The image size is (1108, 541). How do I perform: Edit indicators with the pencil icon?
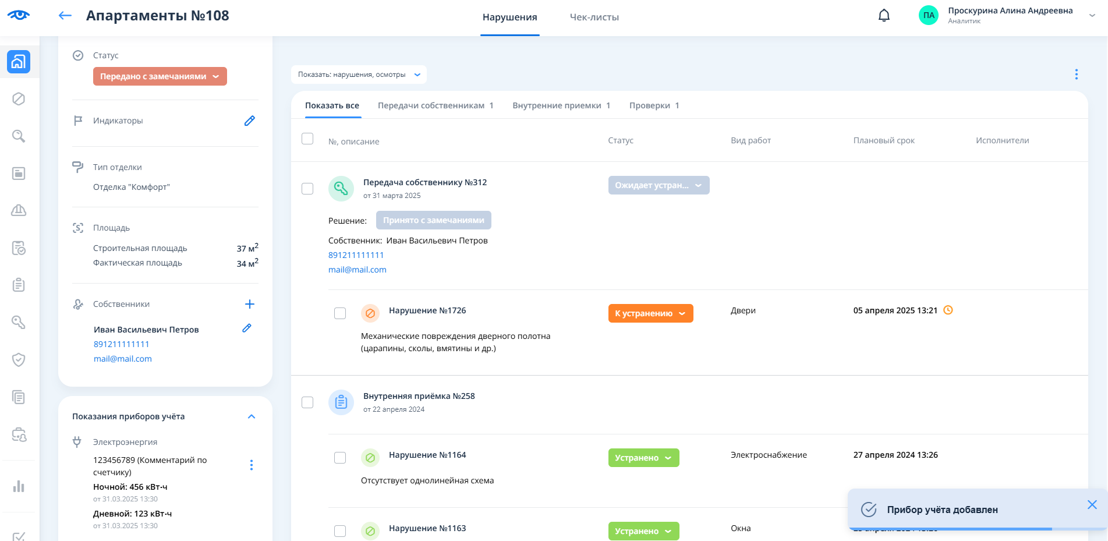(249, 121)
